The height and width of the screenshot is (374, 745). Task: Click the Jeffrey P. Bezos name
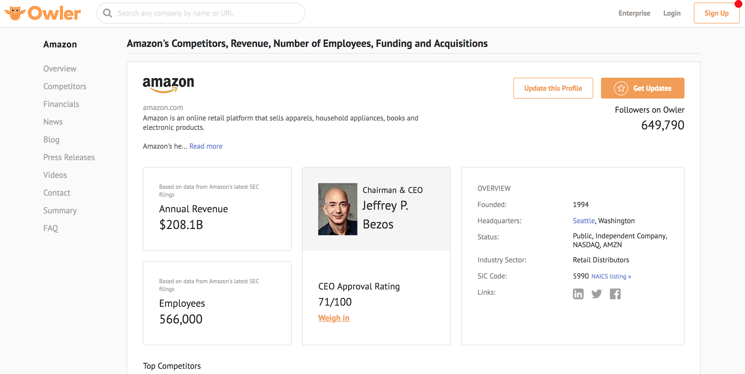[x=385, y=215]
